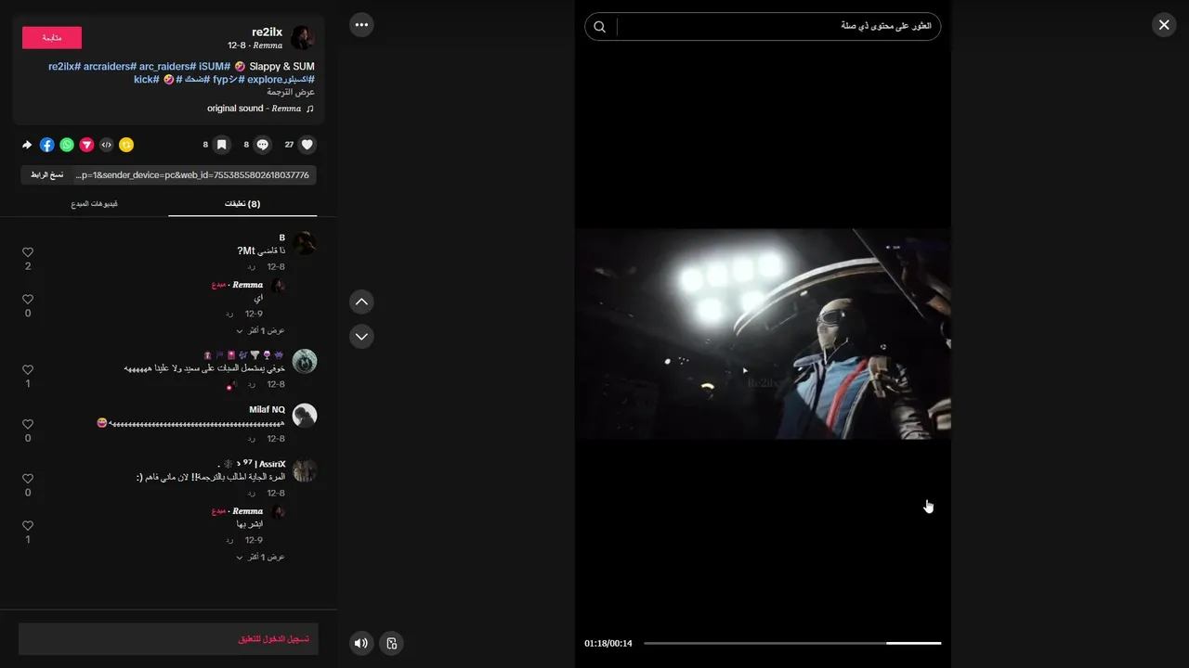Viewport: 1189px width, 668px height.
Task: Click the #arc_raiders hashtag
Action: point(168,67)
